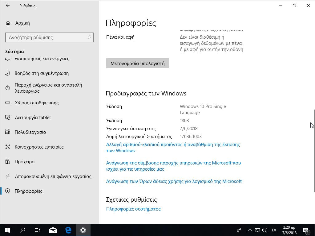This screenshot has height=236, width=315.
Task: Open Ανάγνωση των Όρων άδειας χρήσης link
Action: tap(174, 181)
